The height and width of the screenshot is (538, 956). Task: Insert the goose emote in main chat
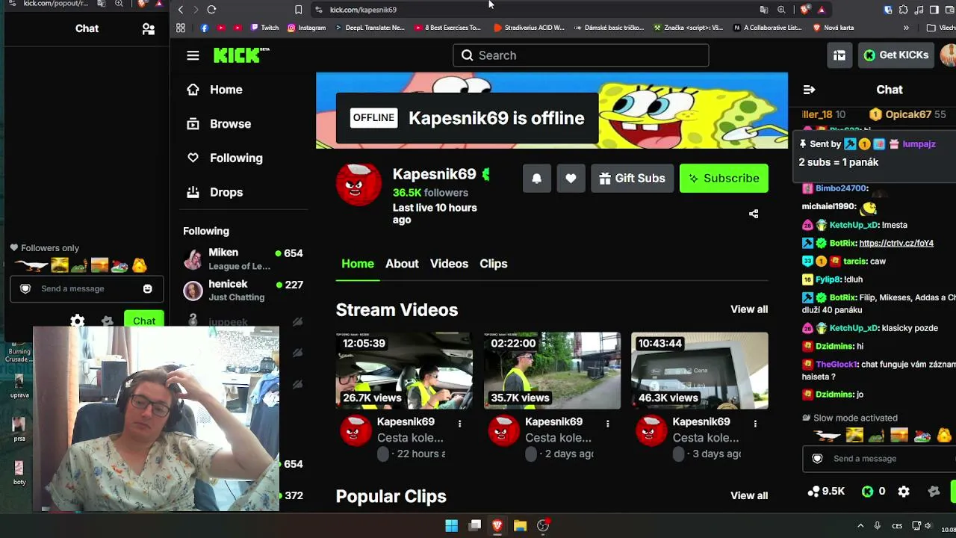[827, 435]
